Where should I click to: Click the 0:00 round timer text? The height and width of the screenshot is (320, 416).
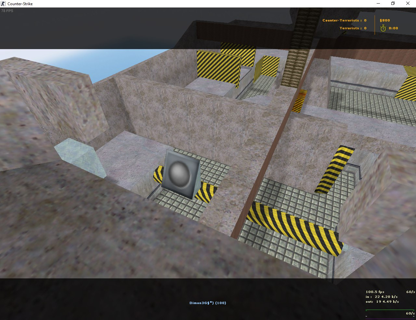pos(393,28)
